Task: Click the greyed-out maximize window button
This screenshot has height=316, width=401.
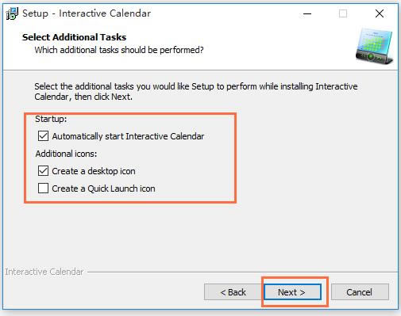Action: point(343,13)
